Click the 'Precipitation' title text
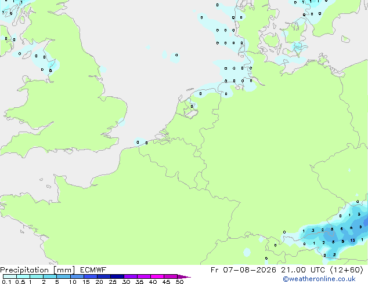368x284 pixels. 24,270
